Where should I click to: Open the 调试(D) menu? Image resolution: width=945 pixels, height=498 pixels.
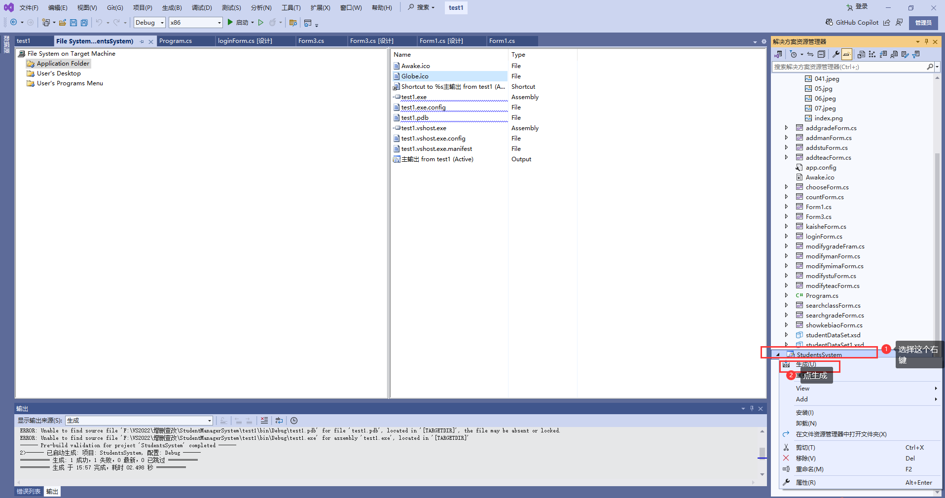pos(202,7)
